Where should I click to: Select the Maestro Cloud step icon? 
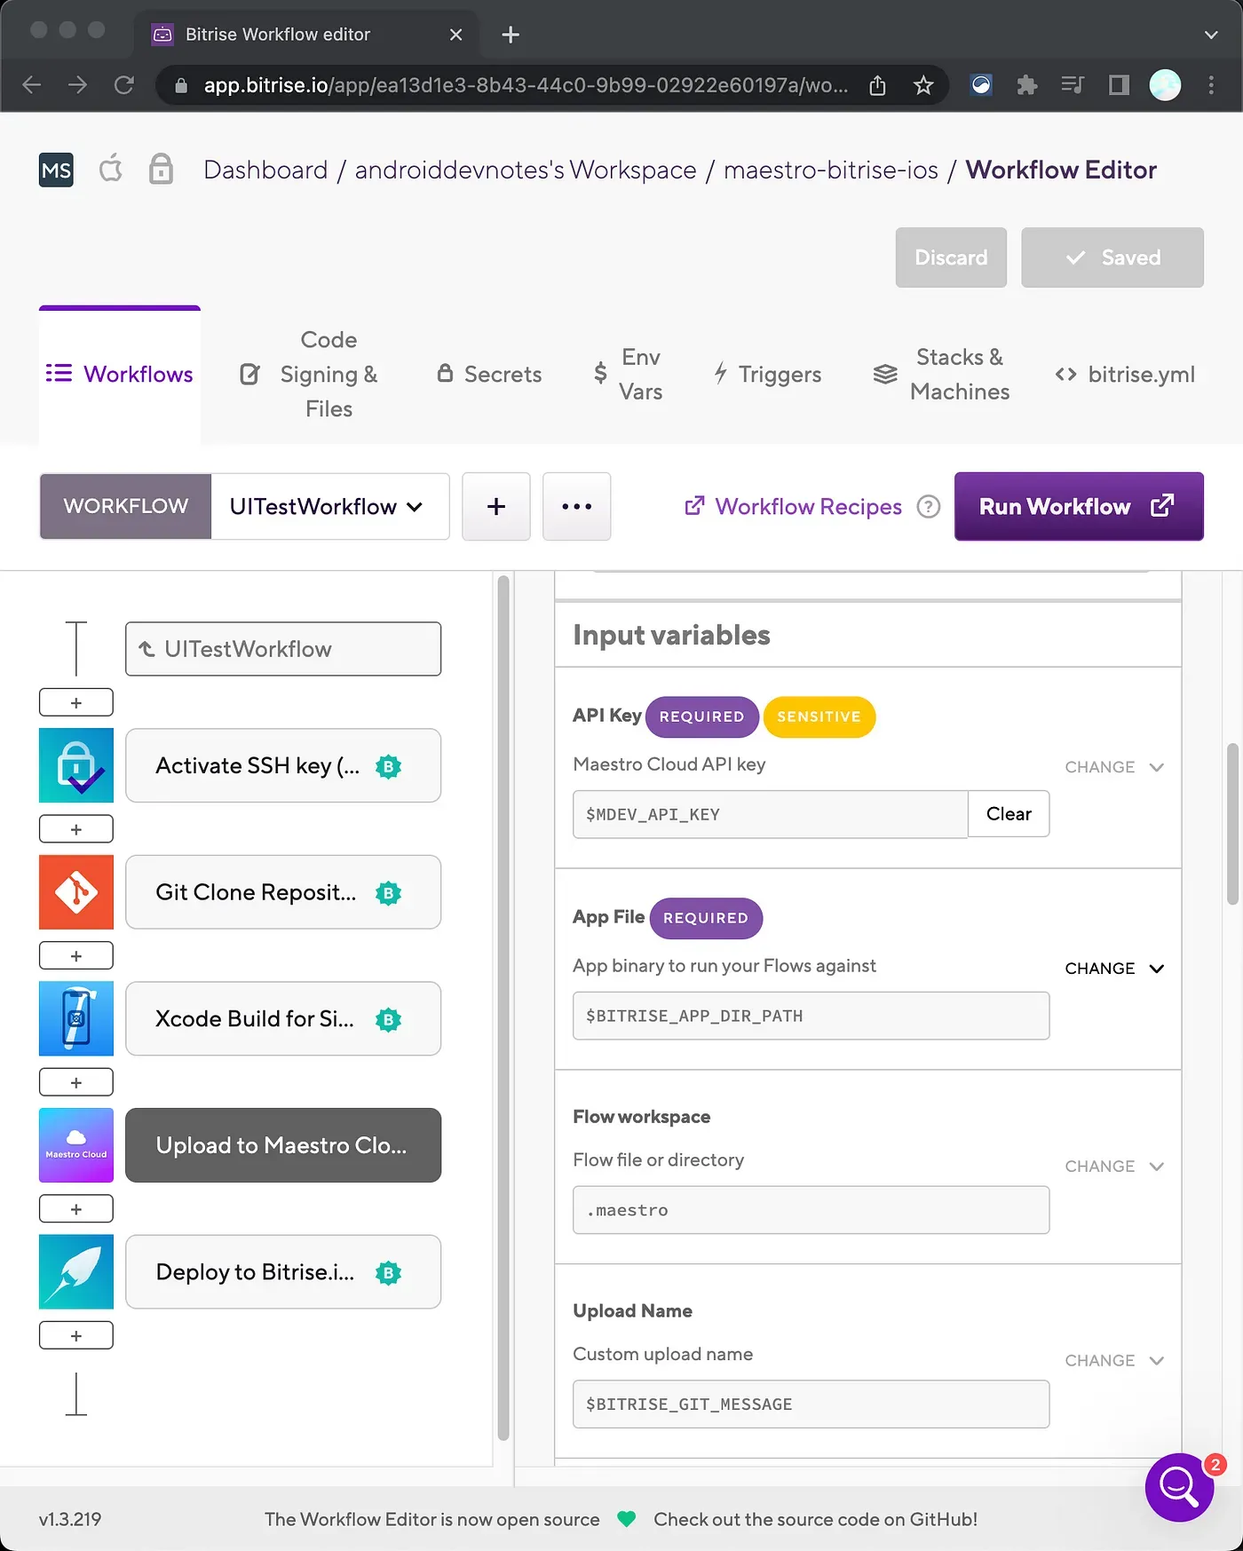click(76, 1145)
